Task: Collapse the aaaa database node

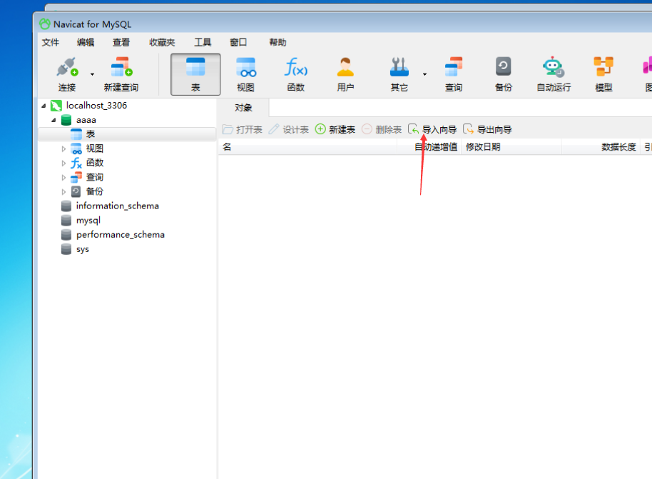Action: 54,120
